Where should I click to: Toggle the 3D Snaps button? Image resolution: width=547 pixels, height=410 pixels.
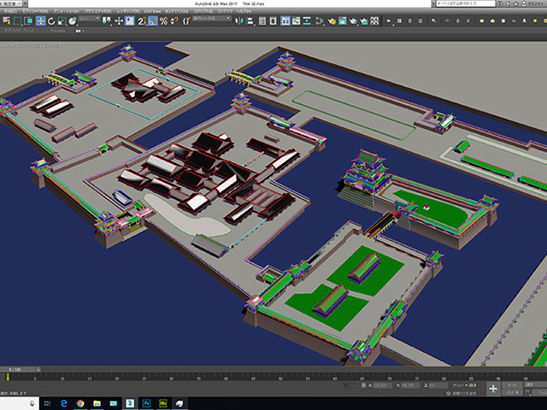tap(140, 20)
